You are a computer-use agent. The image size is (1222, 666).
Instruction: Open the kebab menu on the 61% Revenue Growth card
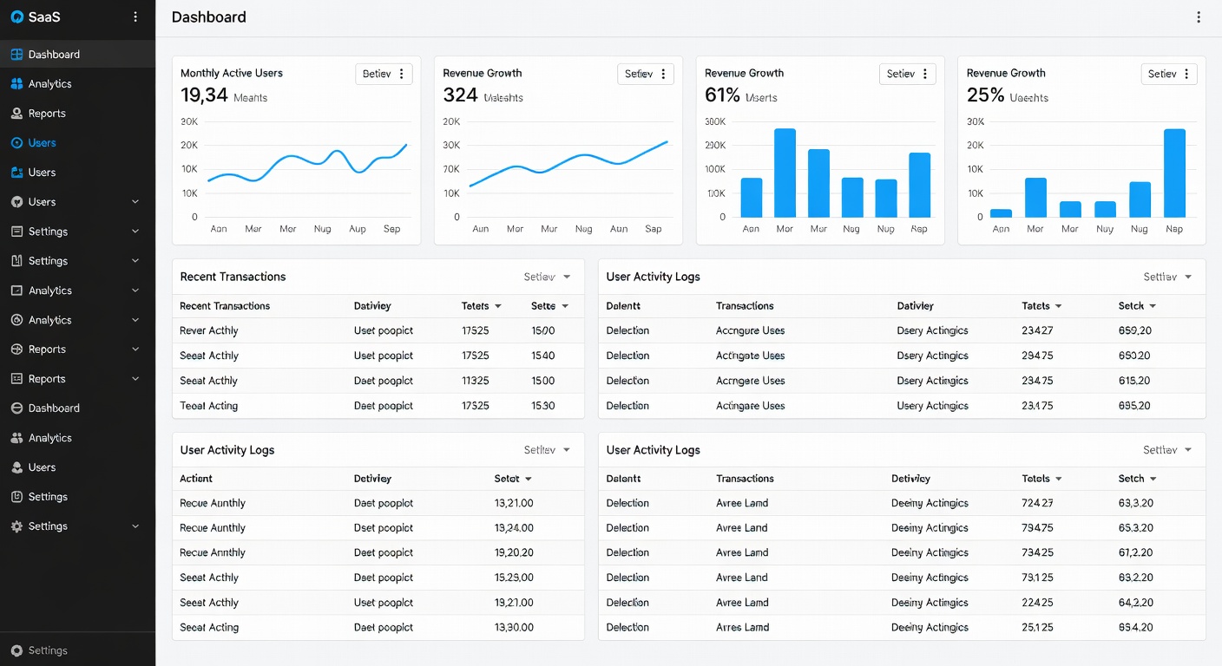(x=925, y=75)
